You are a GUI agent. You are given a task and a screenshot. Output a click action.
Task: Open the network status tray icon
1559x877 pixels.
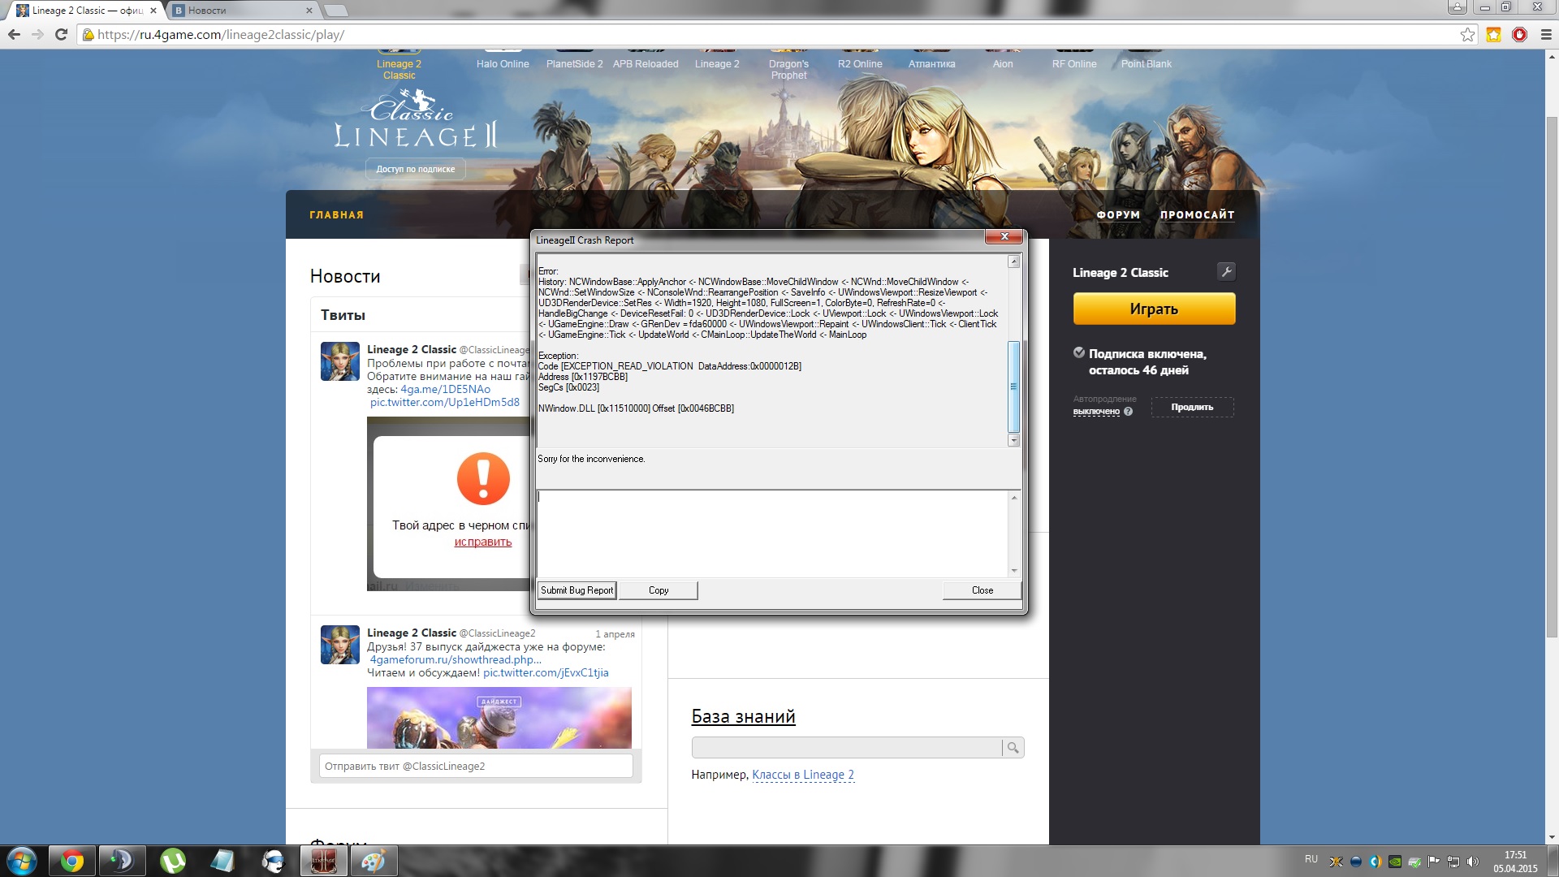pos(1453,862)
